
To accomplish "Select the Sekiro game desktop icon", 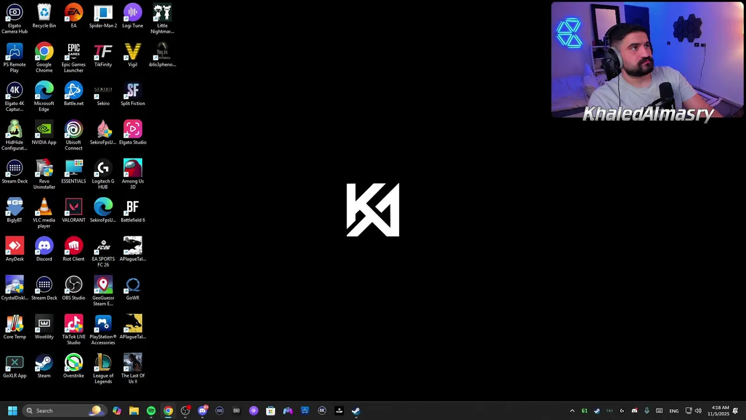I will (x=103, y=94).
